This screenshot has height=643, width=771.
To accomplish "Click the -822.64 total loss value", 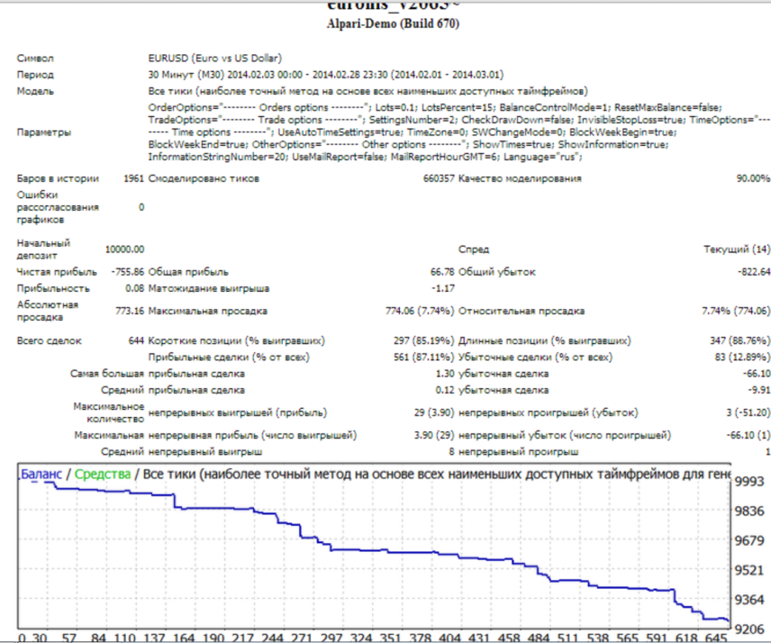I will (752, 271).
